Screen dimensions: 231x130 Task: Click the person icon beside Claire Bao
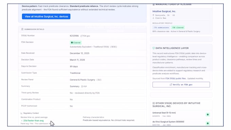click(153, 18)
